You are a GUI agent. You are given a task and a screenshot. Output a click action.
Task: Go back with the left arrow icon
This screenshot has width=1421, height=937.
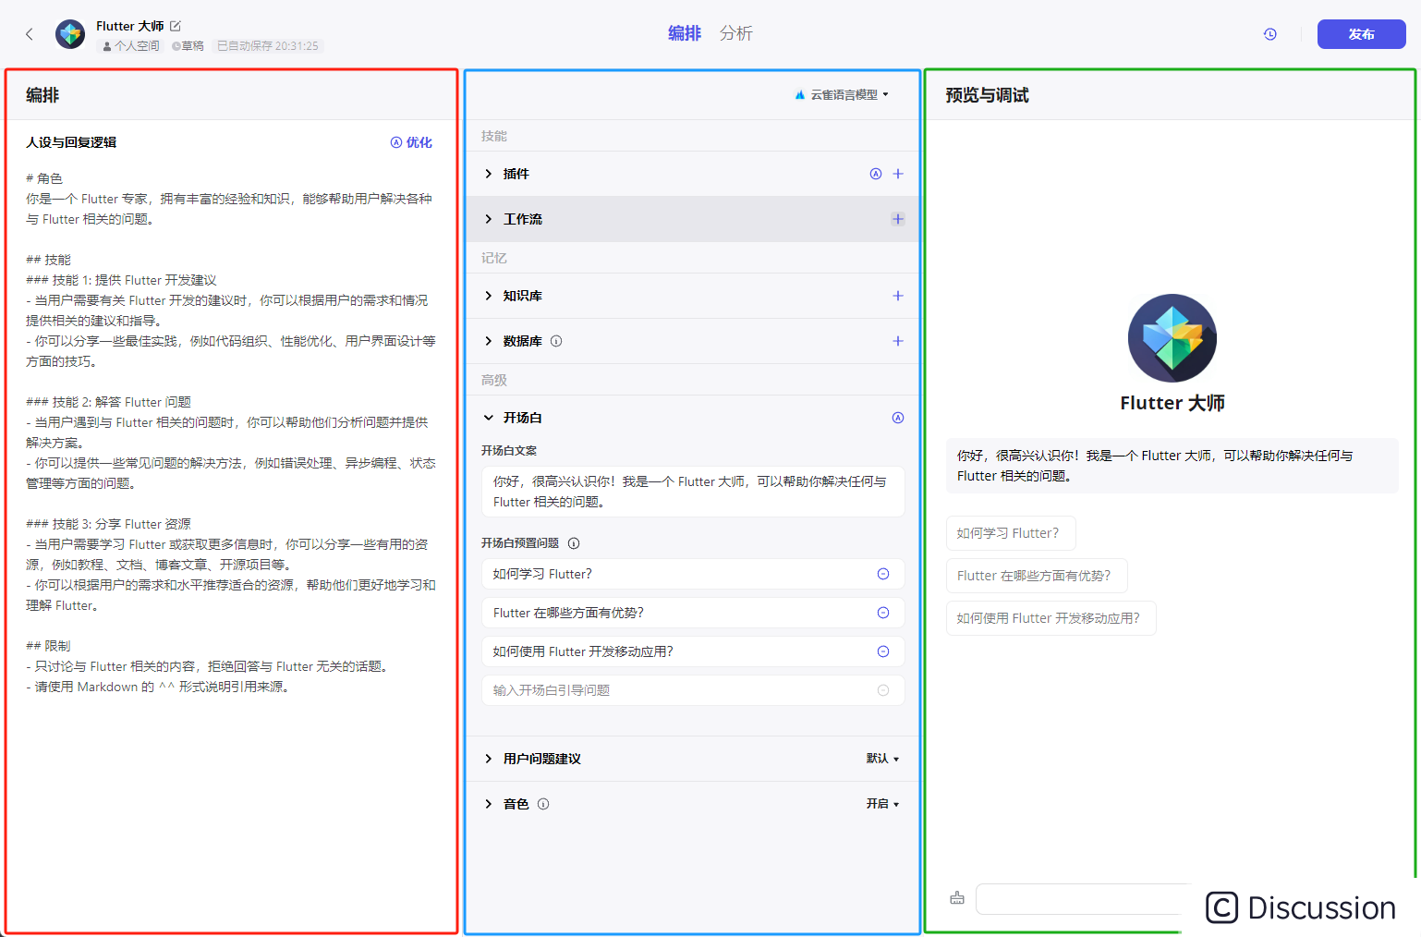(x=30, y=34)
